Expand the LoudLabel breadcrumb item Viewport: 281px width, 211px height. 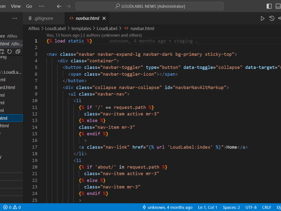pyautogui.click(x=55, y=28)
